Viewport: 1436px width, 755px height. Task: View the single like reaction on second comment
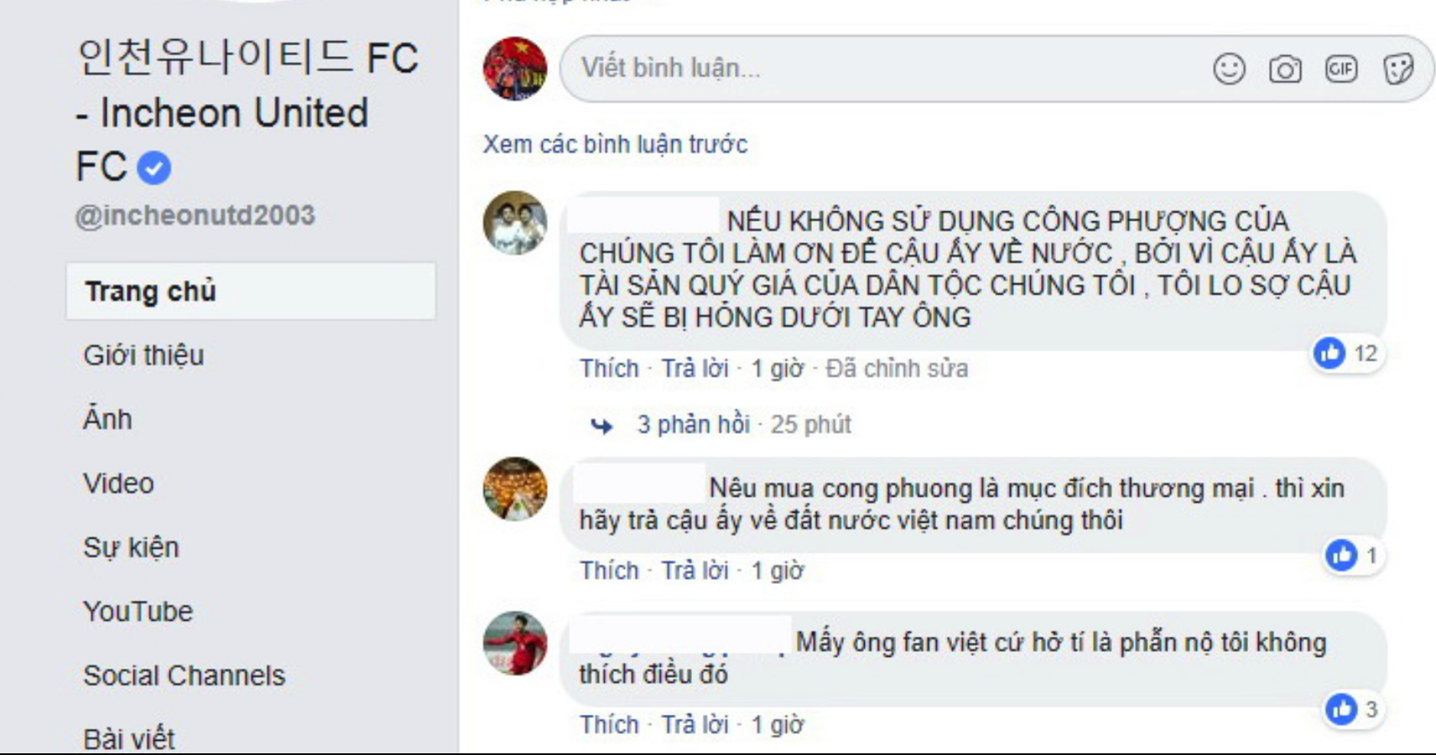[1353, 555]
